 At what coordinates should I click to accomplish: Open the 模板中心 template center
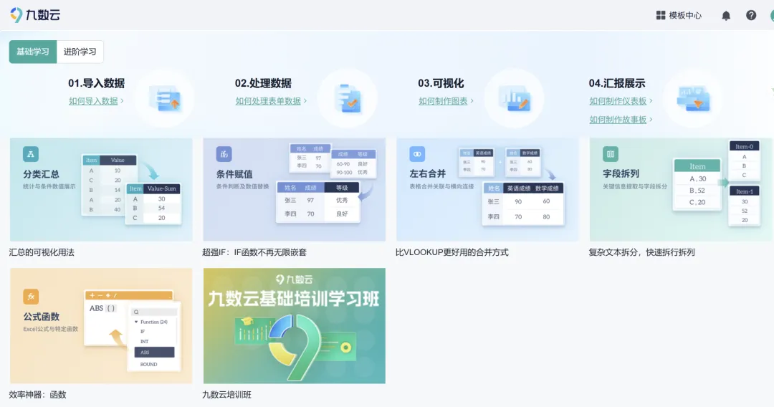(679, 15)
